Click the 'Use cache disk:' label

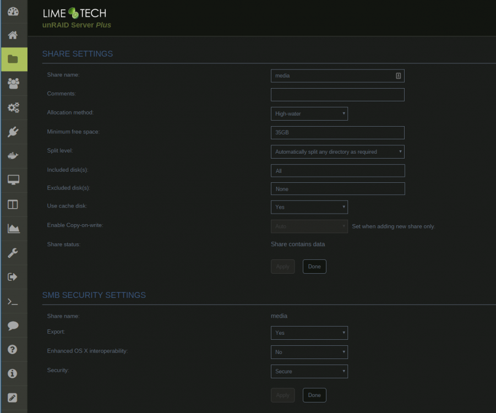tap(67, 206)
